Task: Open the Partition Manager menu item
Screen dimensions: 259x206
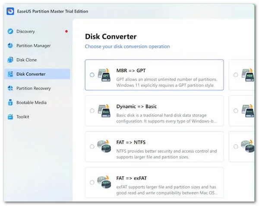Action: [x=33, y=46]
